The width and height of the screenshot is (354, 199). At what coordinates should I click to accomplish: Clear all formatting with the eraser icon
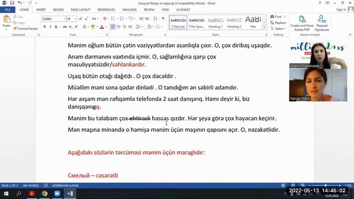(x=105, y=19)
